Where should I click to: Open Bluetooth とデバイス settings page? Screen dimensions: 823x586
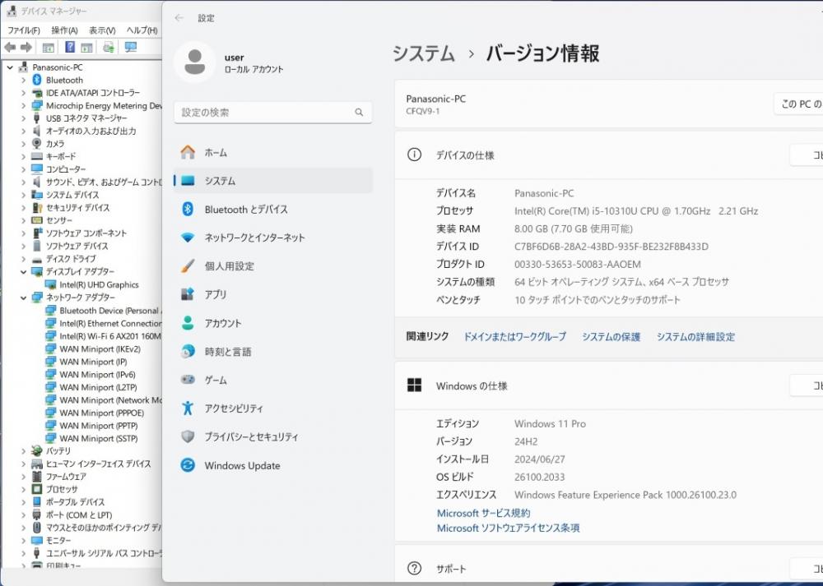pyautogui.click(x=245, y=210)
